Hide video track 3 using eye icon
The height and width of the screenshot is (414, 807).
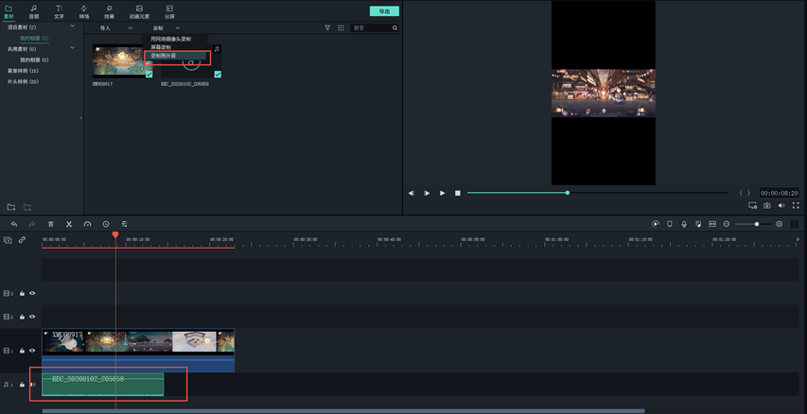32,293
